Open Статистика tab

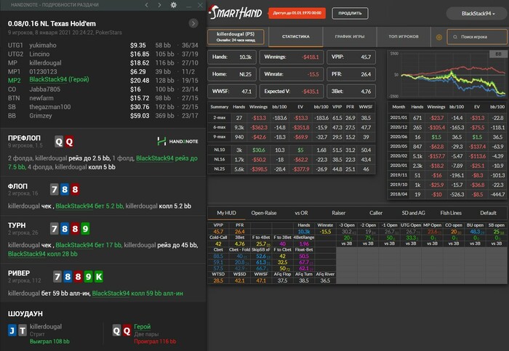coord(296,36)
